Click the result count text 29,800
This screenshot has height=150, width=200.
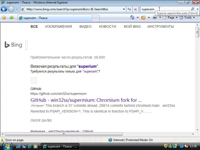(x=99, y=57)
